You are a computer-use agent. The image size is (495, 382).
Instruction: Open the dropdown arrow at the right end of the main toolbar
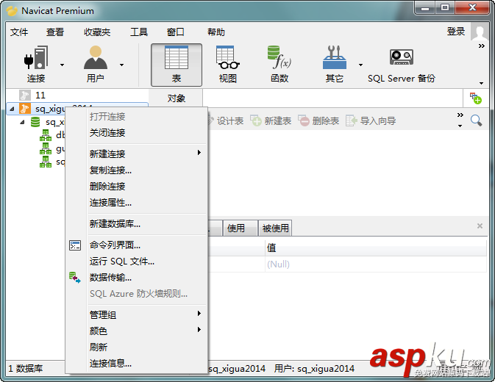click(482, 83)
